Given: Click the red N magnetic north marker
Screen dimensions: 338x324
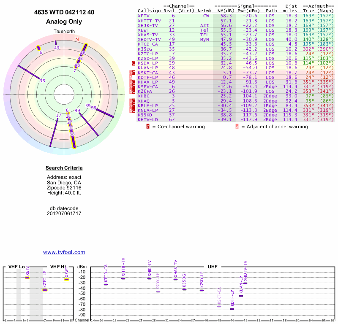Looking at the screenshot, I should click(x=77, y=39).
